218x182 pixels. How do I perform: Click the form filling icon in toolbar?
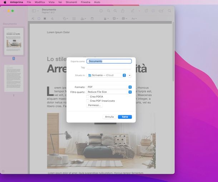(x=161, y=11)
